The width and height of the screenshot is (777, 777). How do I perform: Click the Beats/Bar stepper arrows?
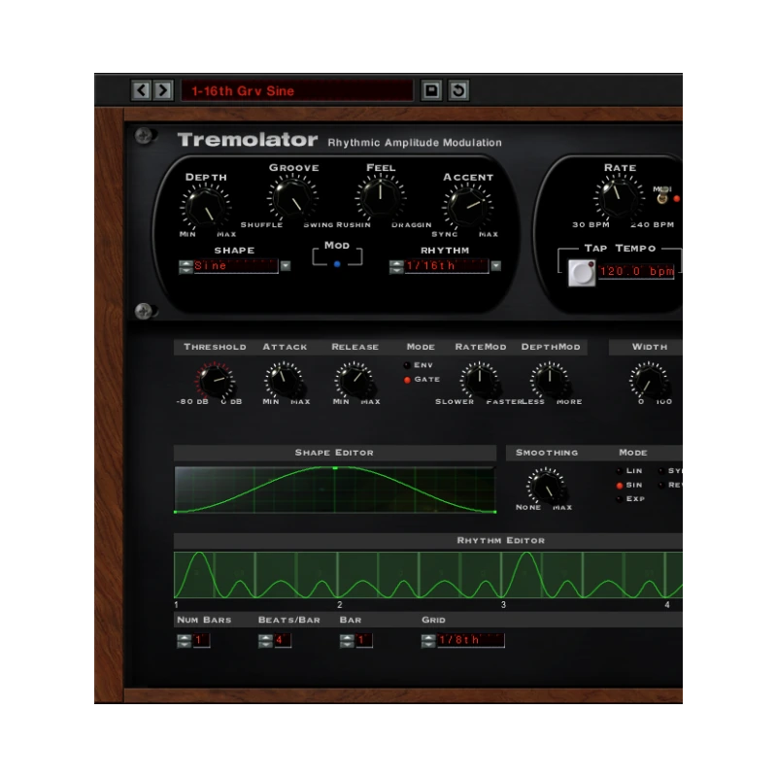pos(265,641)
